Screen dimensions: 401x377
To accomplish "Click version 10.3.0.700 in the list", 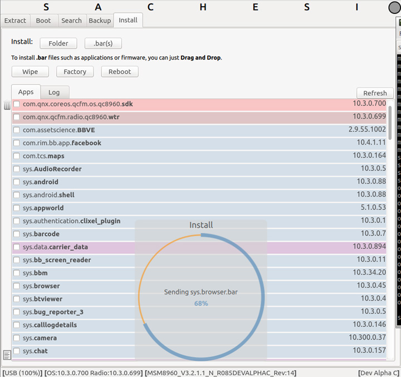I will (369, 104).
